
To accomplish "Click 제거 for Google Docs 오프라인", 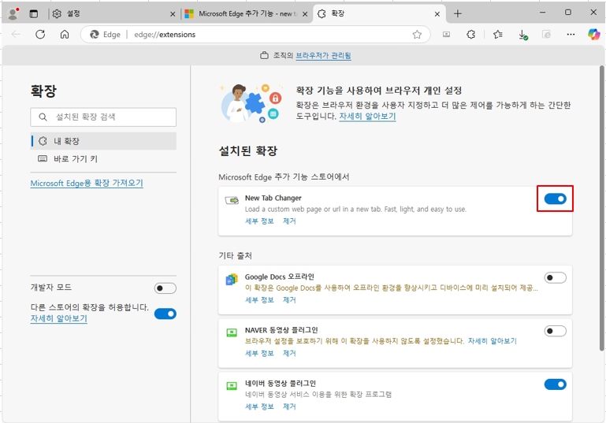I will pyautogui.click(x=289, y=300).
